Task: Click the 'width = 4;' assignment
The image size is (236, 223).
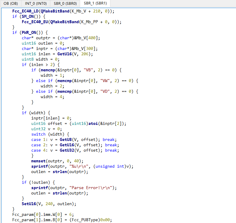Action: tap(52, 97)
